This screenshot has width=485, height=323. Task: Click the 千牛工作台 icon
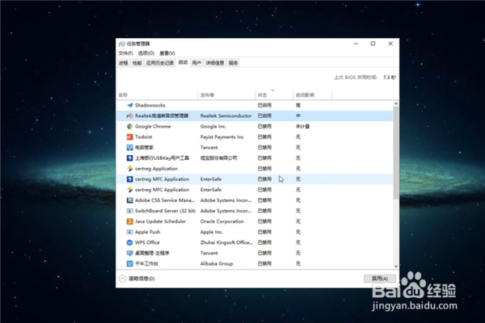130,263
